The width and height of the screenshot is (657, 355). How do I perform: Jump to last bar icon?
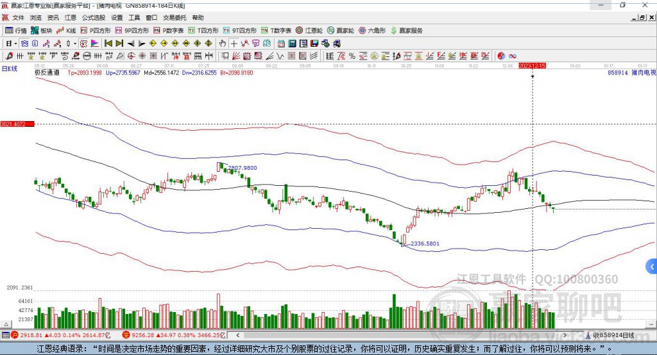(x=119, y=44)
